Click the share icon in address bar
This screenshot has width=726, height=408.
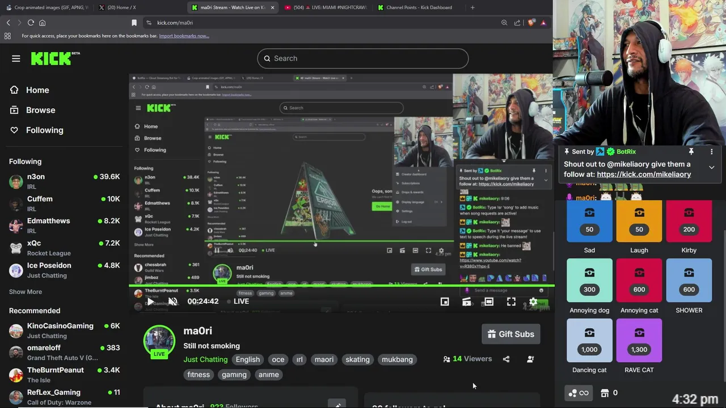(517, 23)
